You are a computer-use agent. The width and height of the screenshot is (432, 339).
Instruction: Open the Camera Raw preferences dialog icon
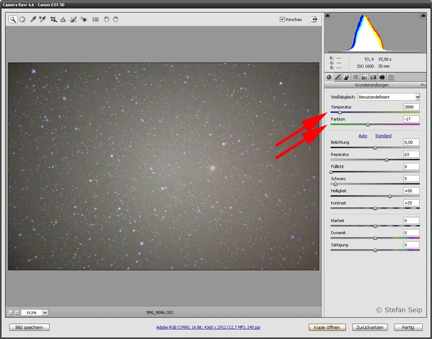coord(96,19)
